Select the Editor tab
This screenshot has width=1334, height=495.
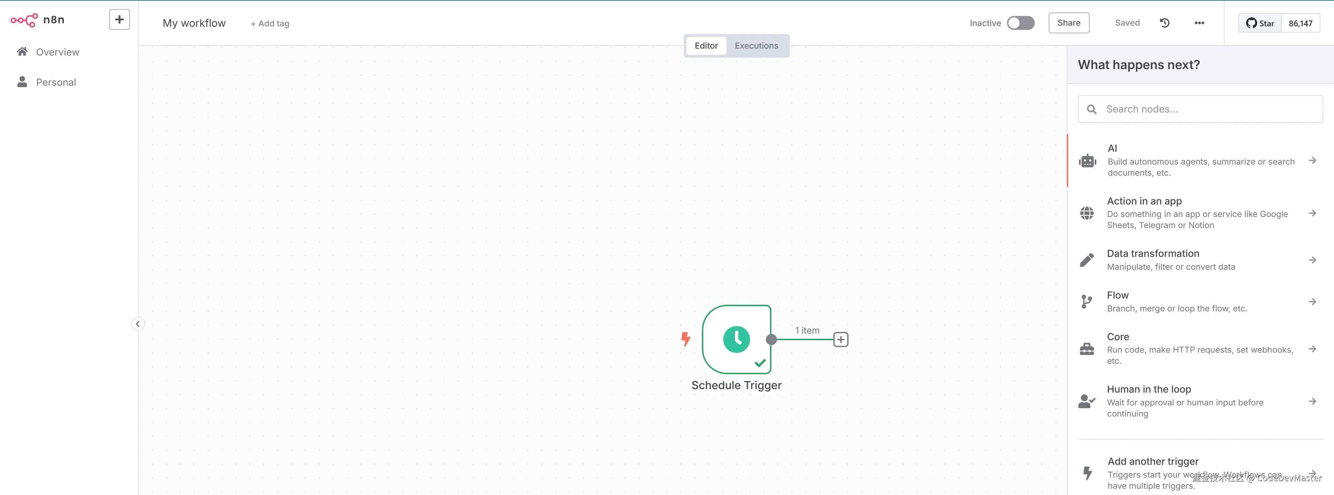click(706, 45)
